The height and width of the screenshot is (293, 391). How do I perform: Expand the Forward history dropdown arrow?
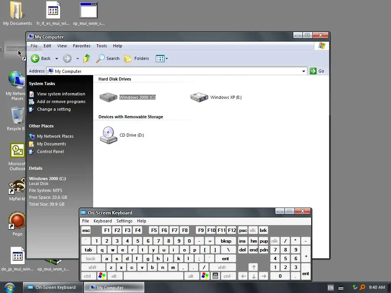point(78,59)
